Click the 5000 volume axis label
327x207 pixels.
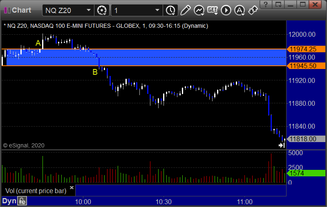(295, 153)
